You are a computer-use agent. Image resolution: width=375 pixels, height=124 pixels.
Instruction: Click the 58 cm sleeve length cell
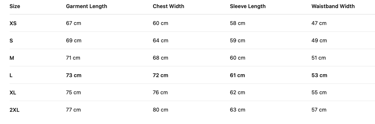coord(237,23)
